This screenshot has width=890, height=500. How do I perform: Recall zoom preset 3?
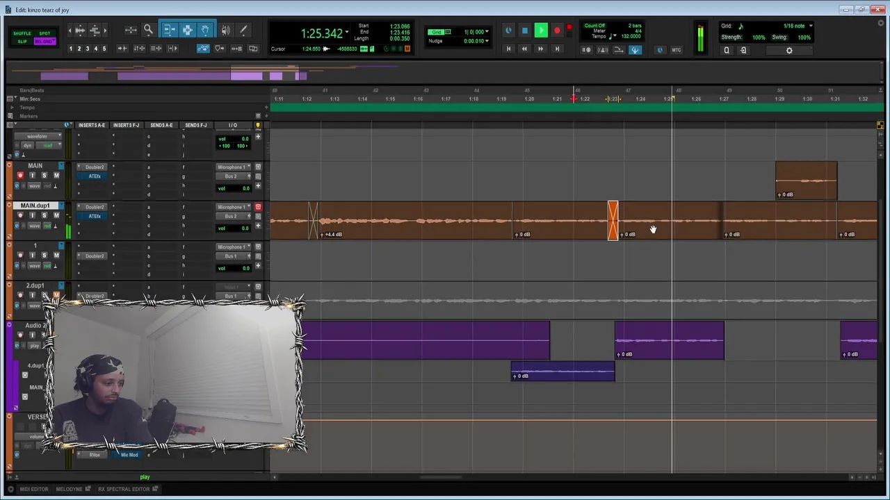pyautogui.click(x=88, y=49)
